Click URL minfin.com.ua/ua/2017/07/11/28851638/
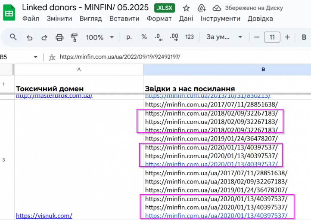311x220 pixels. pyautogui.click(x=216, y=173)
